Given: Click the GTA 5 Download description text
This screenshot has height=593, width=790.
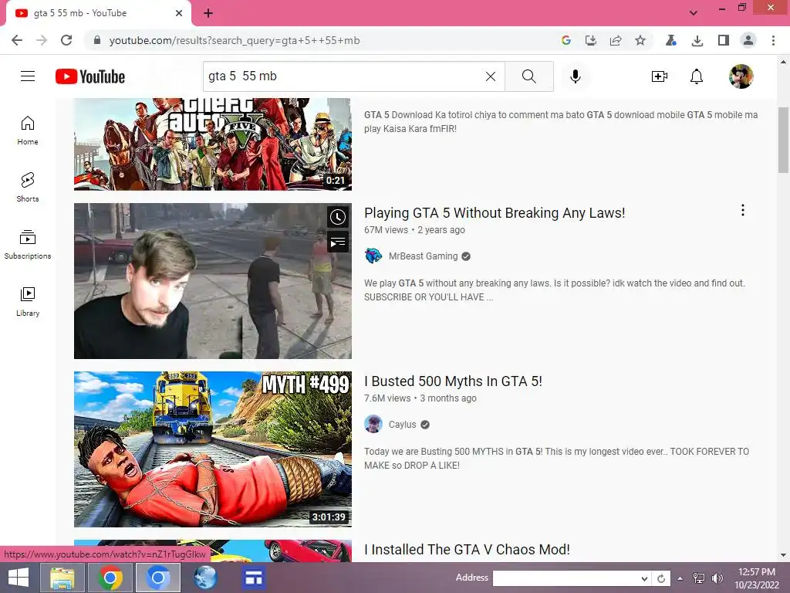Looking at the screenshot, I should click(561, 121).
